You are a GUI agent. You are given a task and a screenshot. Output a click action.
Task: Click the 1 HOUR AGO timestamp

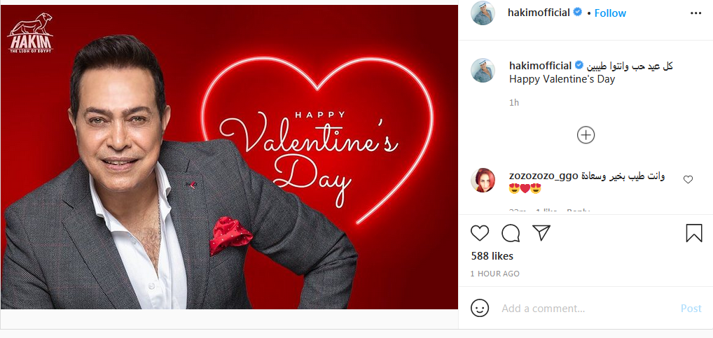point(495,274)
